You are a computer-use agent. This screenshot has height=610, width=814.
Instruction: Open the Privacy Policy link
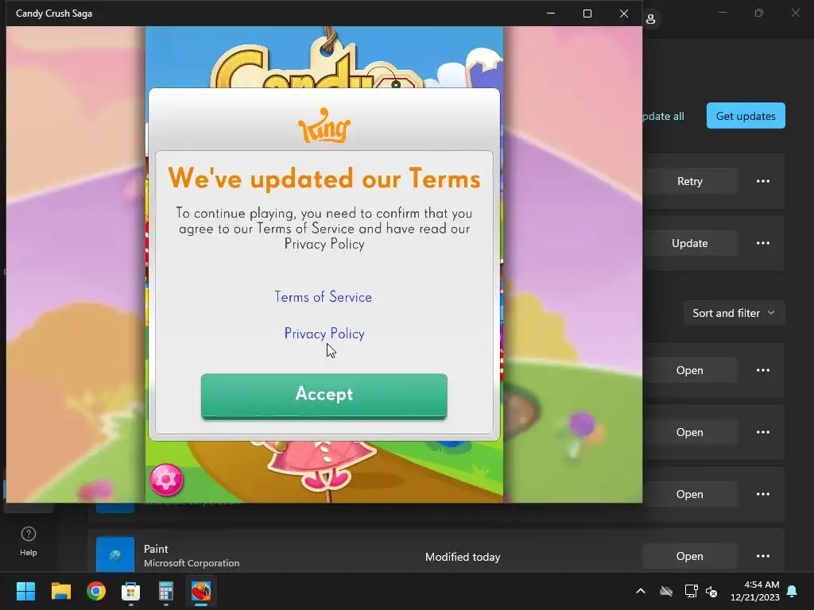click(x=324, y=334)
